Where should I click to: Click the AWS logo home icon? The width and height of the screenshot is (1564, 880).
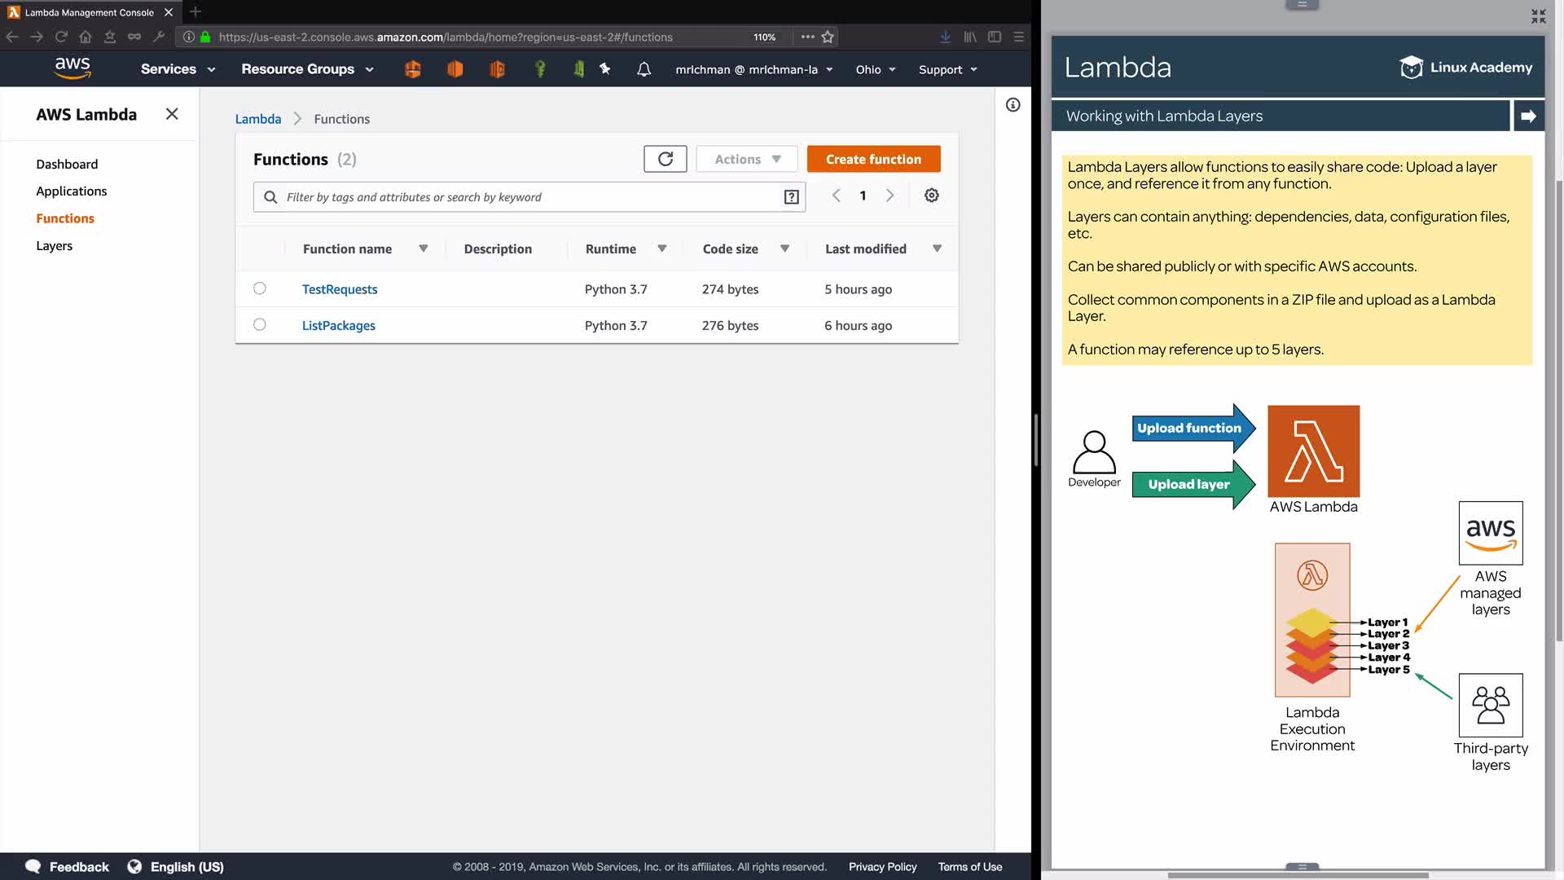72,68
